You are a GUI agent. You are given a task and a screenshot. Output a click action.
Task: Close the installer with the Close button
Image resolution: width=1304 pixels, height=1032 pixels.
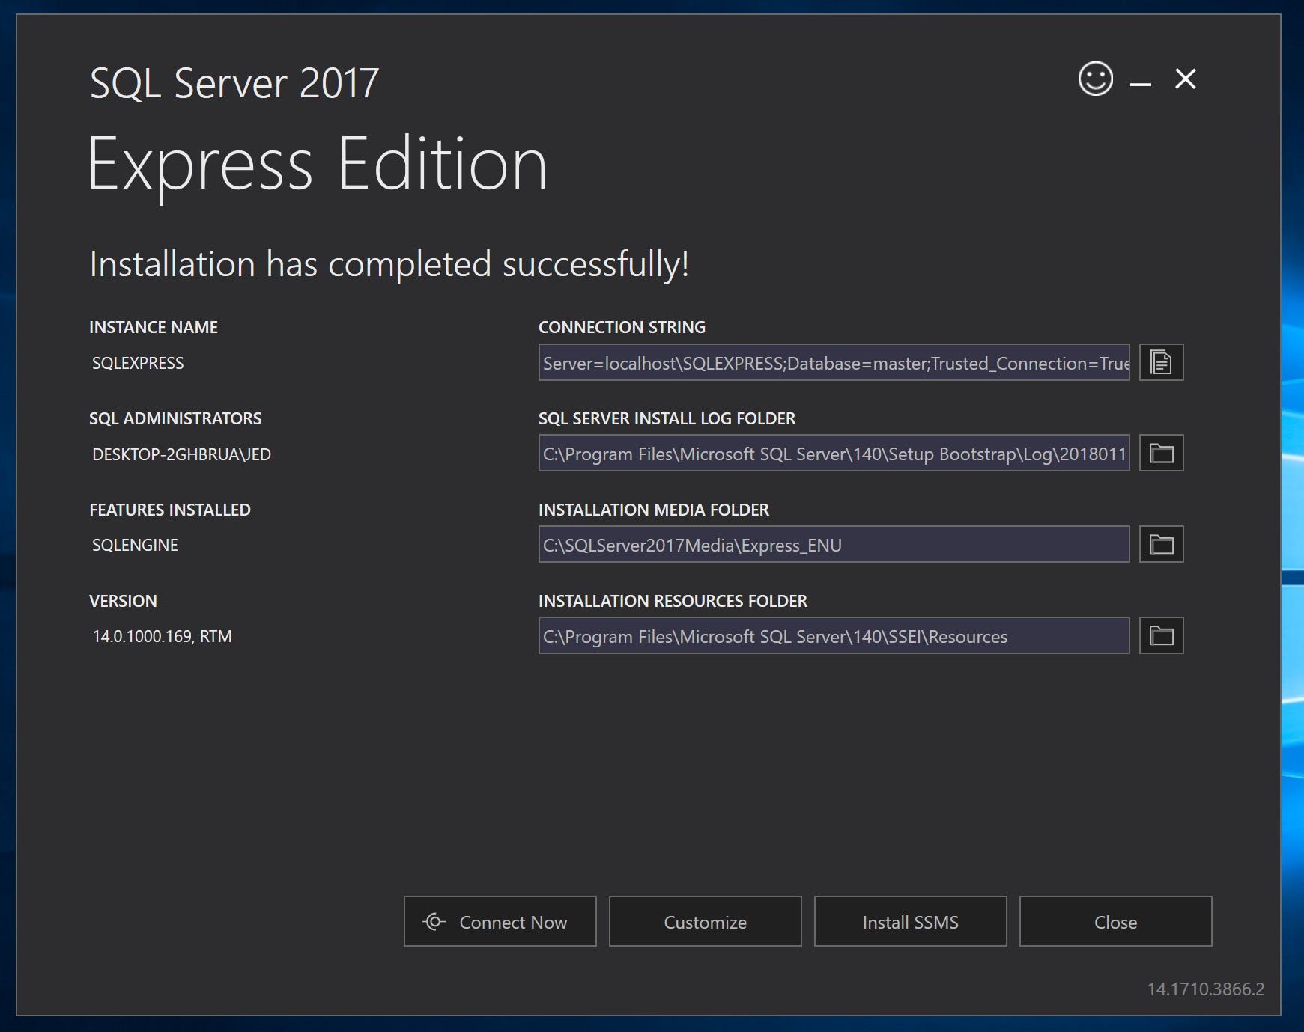(x=1115, y=922)
